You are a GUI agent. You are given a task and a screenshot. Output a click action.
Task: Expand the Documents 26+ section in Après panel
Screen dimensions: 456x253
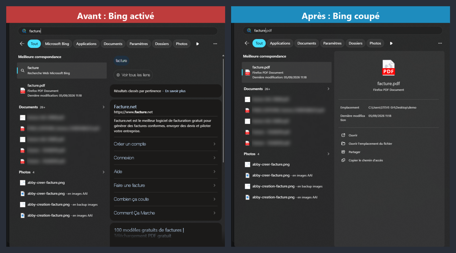328,89
